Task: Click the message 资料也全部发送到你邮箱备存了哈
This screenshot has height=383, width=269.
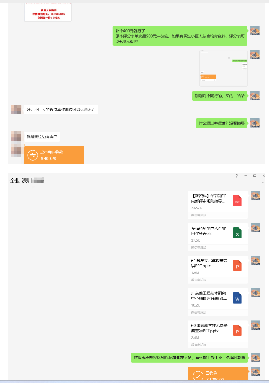Action: [x=190, y=358]
